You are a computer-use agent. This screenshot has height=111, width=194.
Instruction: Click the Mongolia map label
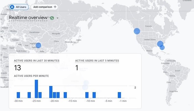[x=56, y=34]
